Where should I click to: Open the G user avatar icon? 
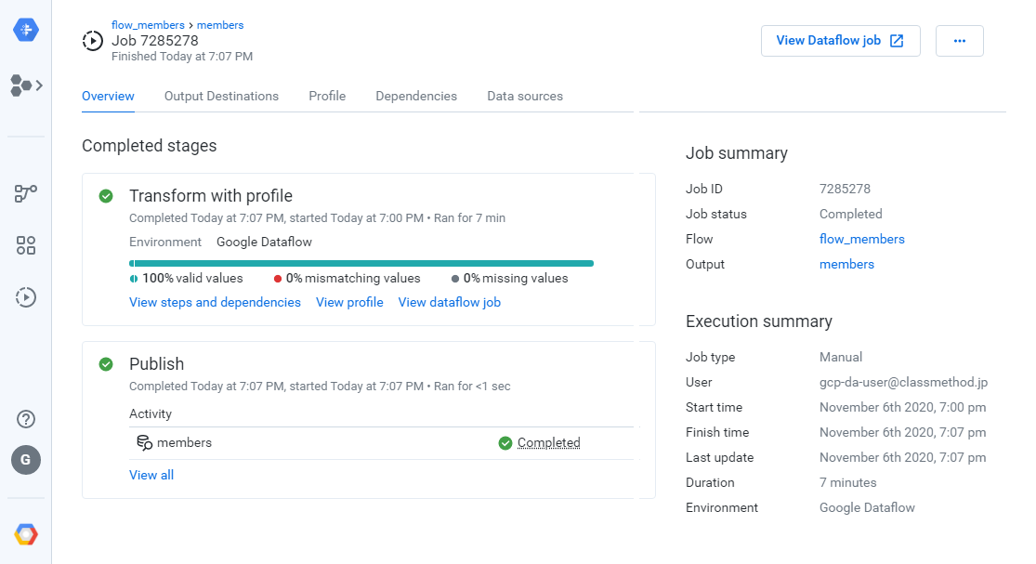pos(25,459)
